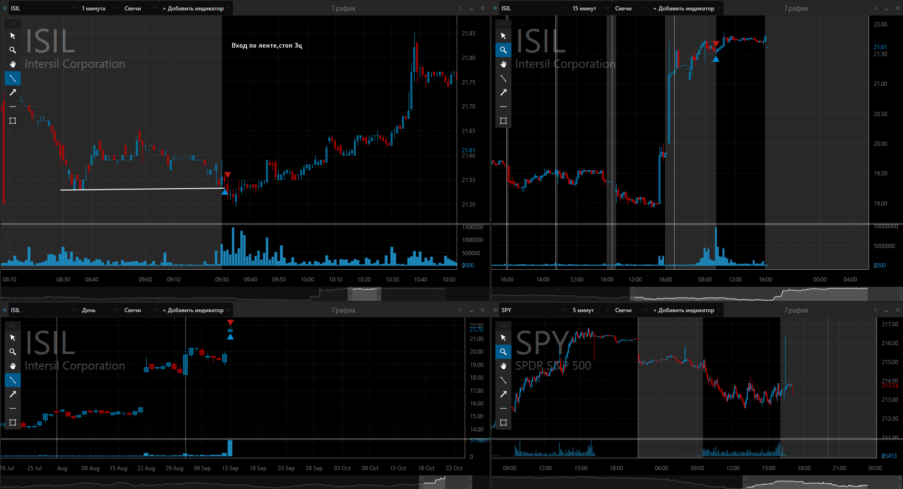Select the trend line tool in the 15-minute ISIL chart
The image size is (903, 489).
click(503, 78)
